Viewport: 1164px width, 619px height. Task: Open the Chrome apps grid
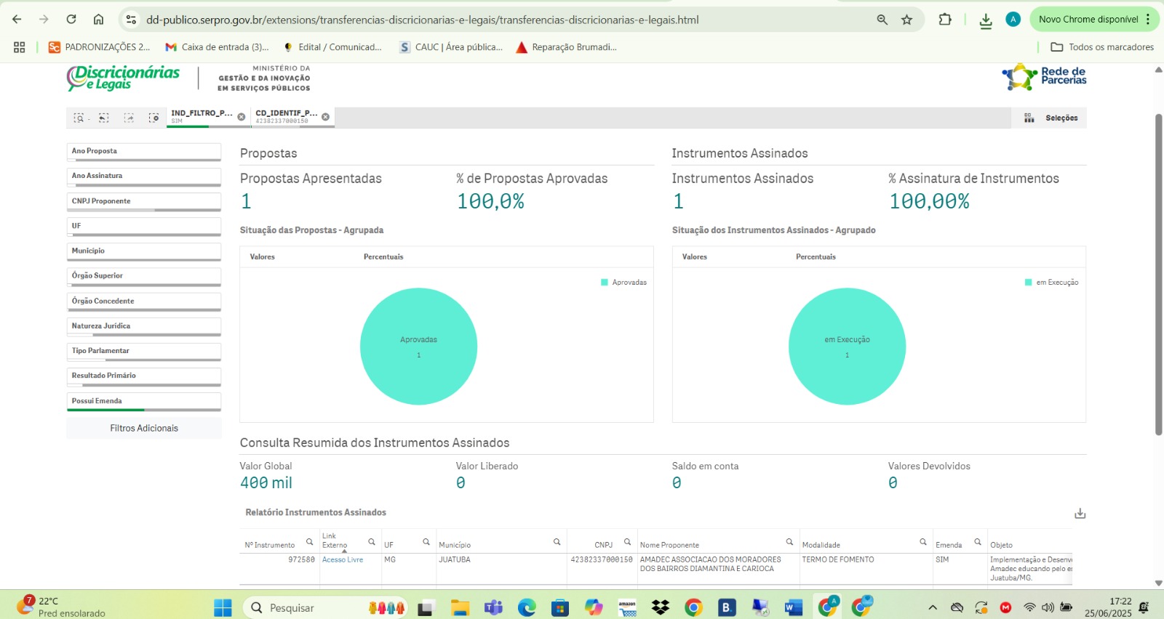[20, 47]
